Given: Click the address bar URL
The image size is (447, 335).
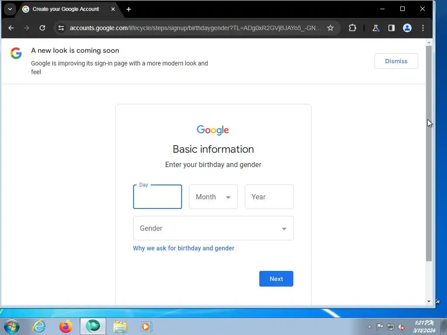Looking at the screenshot, I should tap(195, 28).
